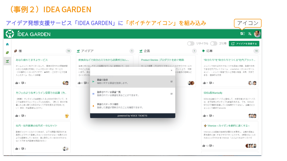Click comment icon on SDGs版Wantedly card
This screenshot has width=287, height=161.
[x=211, y=116]
